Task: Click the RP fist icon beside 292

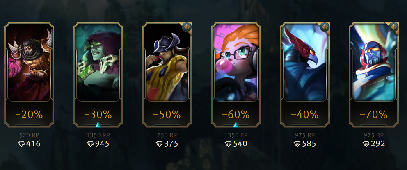Action: [x=366, y=143]
